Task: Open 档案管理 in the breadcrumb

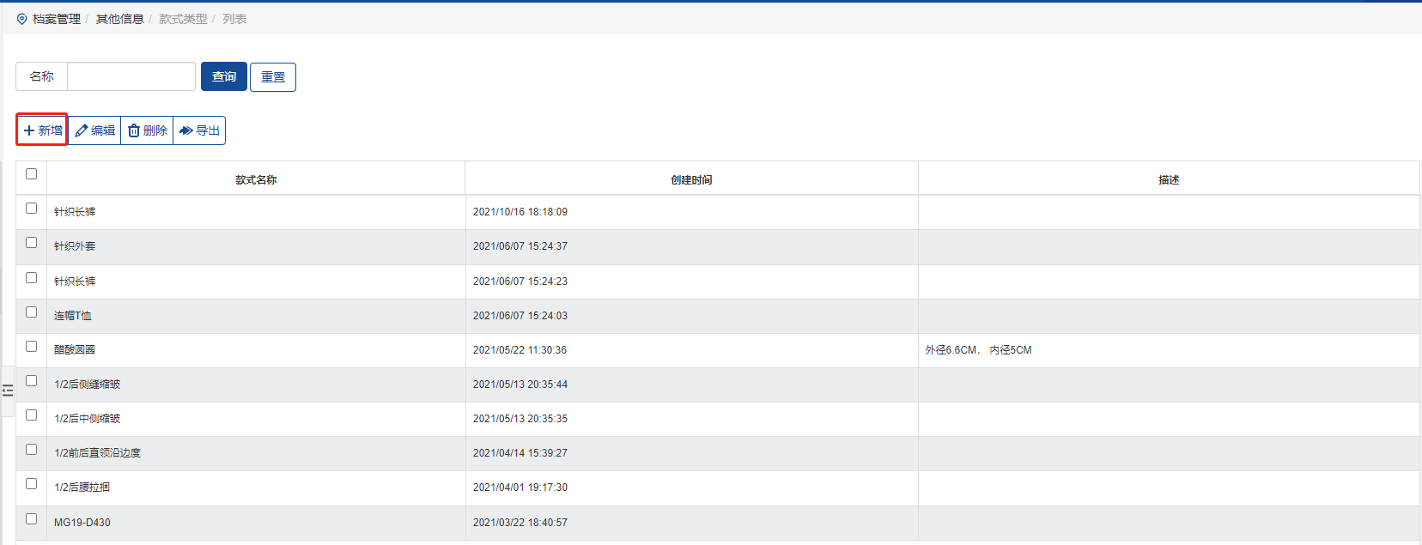Action: [57, 19]
